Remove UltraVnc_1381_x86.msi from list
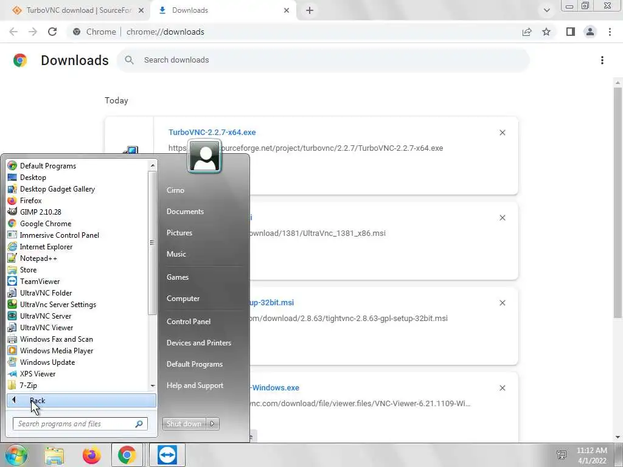The image size is (623, 467). 503,218
